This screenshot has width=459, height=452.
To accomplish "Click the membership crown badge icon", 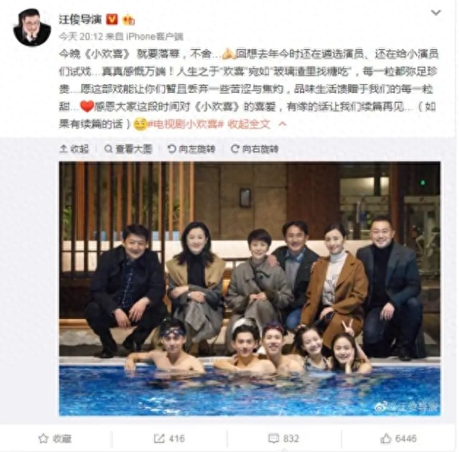I will click(x=128, y=20).
